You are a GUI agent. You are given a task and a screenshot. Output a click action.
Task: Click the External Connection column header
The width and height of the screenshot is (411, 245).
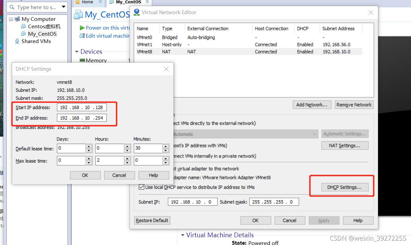(219, 29)
